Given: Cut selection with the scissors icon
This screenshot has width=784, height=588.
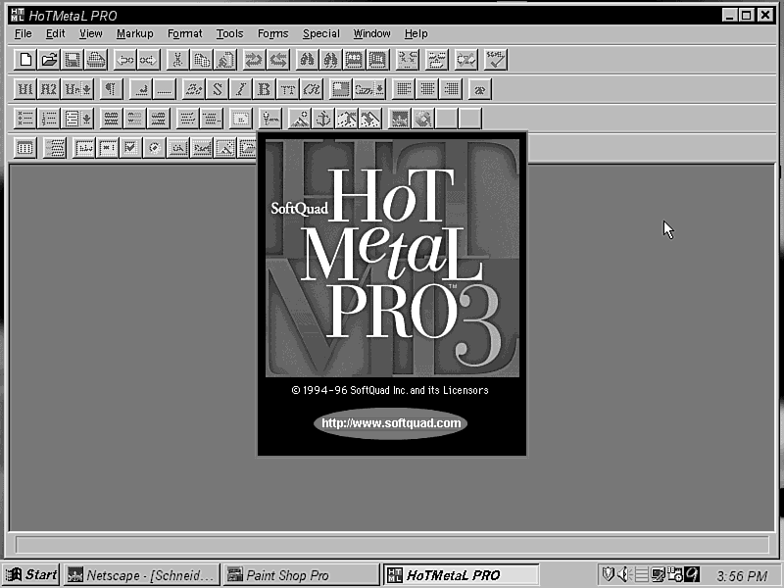Looking at the screenshot, I should click(177, 60).
